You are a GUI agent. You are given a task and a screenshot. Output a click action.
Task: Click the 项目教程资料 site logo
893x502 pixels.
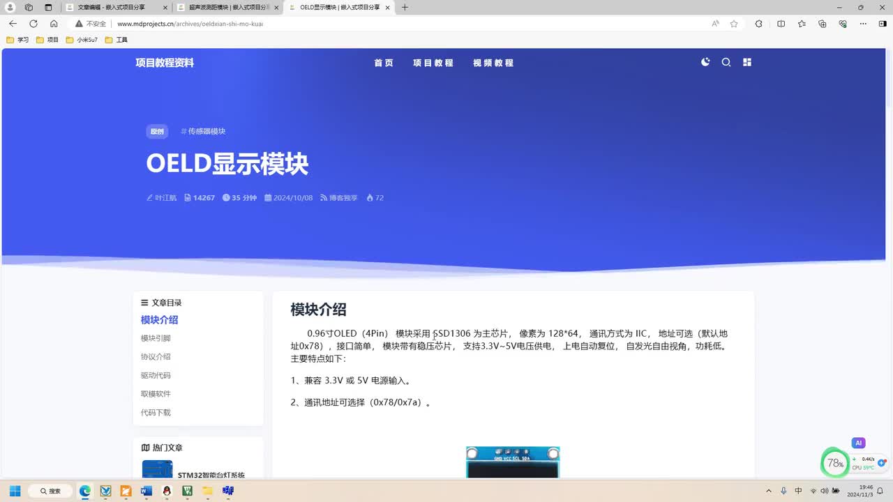[x=165, y=63]
